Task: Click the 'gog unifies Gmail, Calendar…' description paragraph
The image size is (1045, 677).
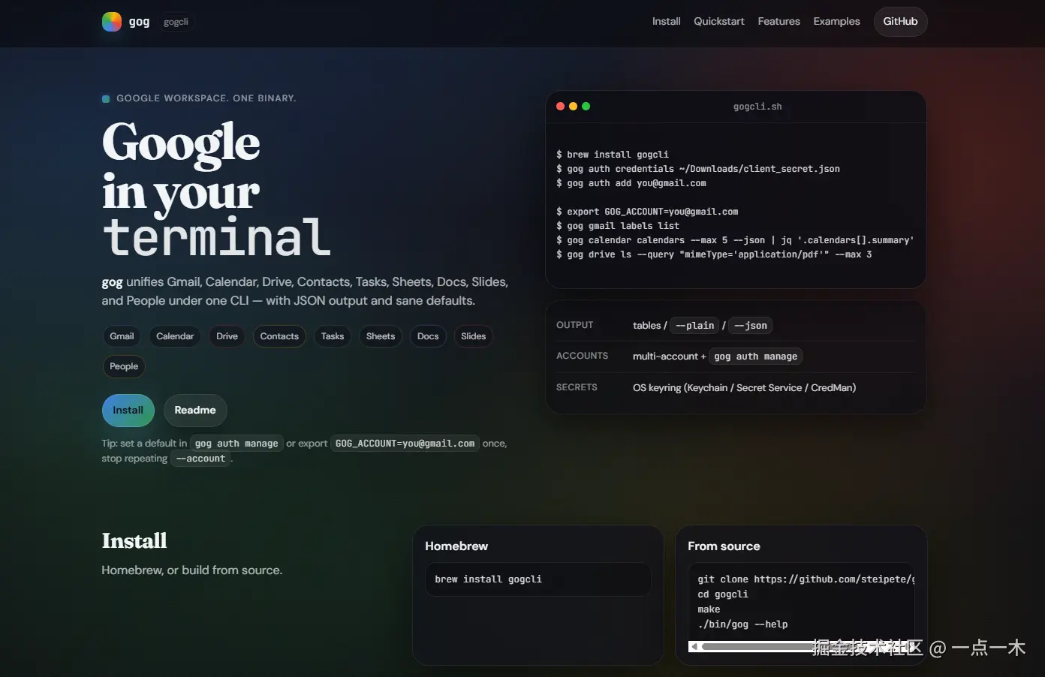Action: [305, 291]
